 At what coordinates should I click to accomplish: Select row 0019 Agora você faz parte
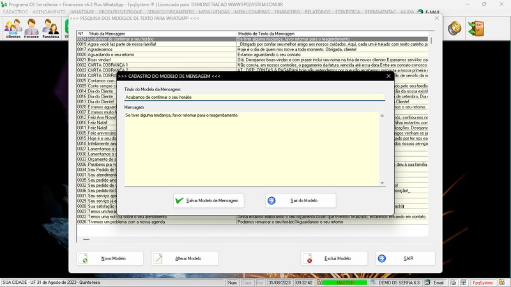(x=252, y=44)
